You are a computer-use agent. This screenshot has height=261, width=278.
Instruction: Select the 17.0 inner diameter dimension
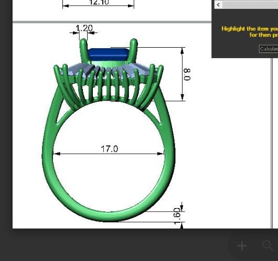109,149
